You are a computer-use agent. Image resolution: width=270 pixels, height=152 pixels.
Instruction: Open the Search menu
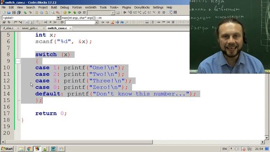tap(30, 8)
